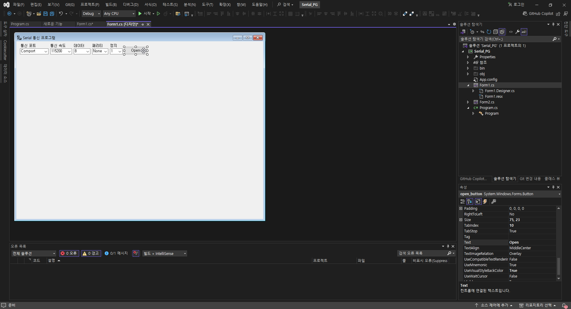
Task: Pin the Form1.cs [디자인] tab
Action: pos(143,24)
